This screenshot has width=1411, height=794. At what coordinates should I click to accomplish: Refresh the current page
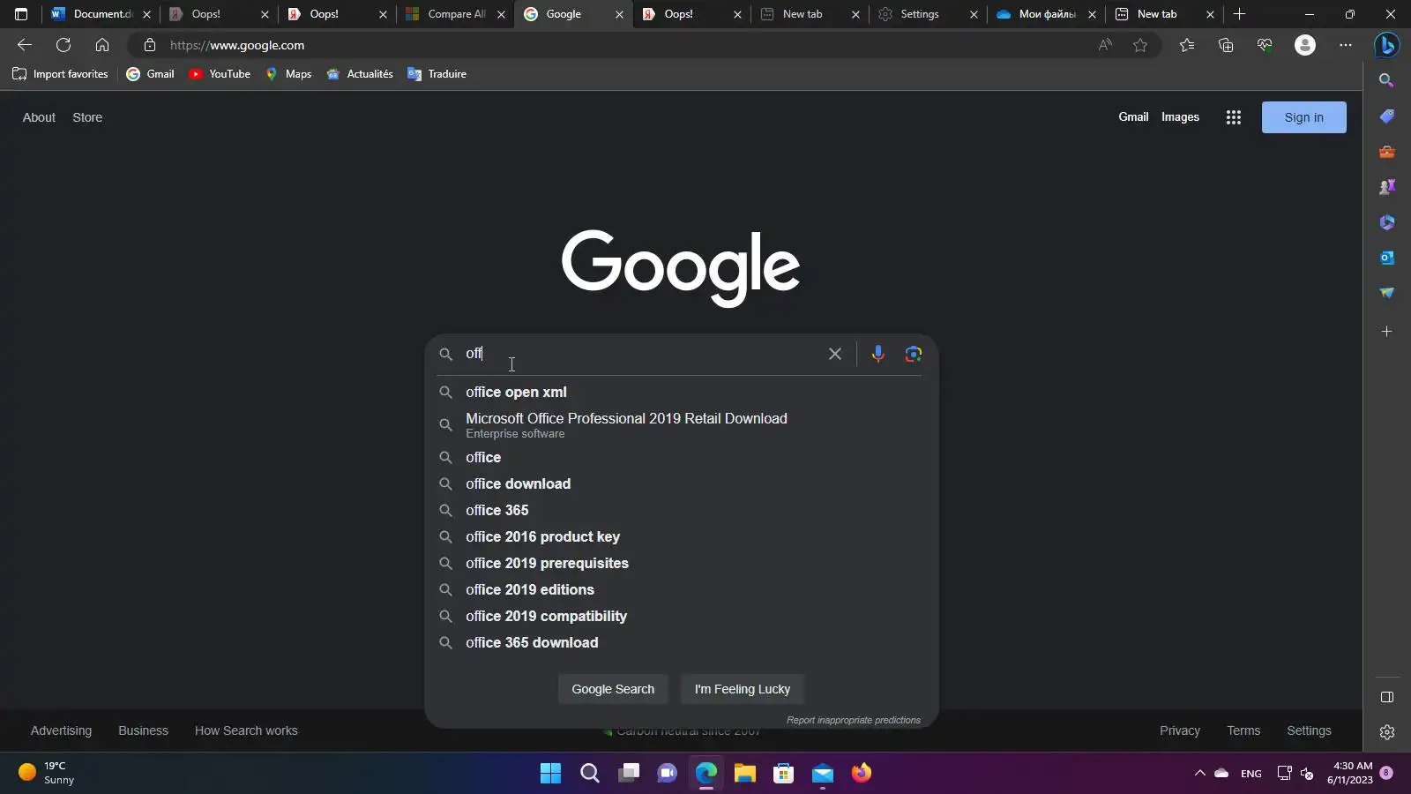coord(63,45)
